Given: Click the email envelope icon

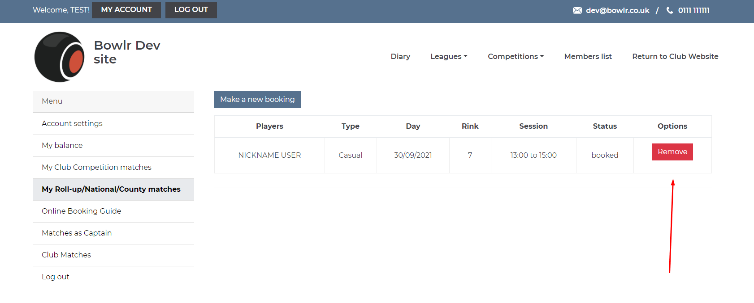Looking at the screenshot, I should pyautogui.click(x=577, y=10).
